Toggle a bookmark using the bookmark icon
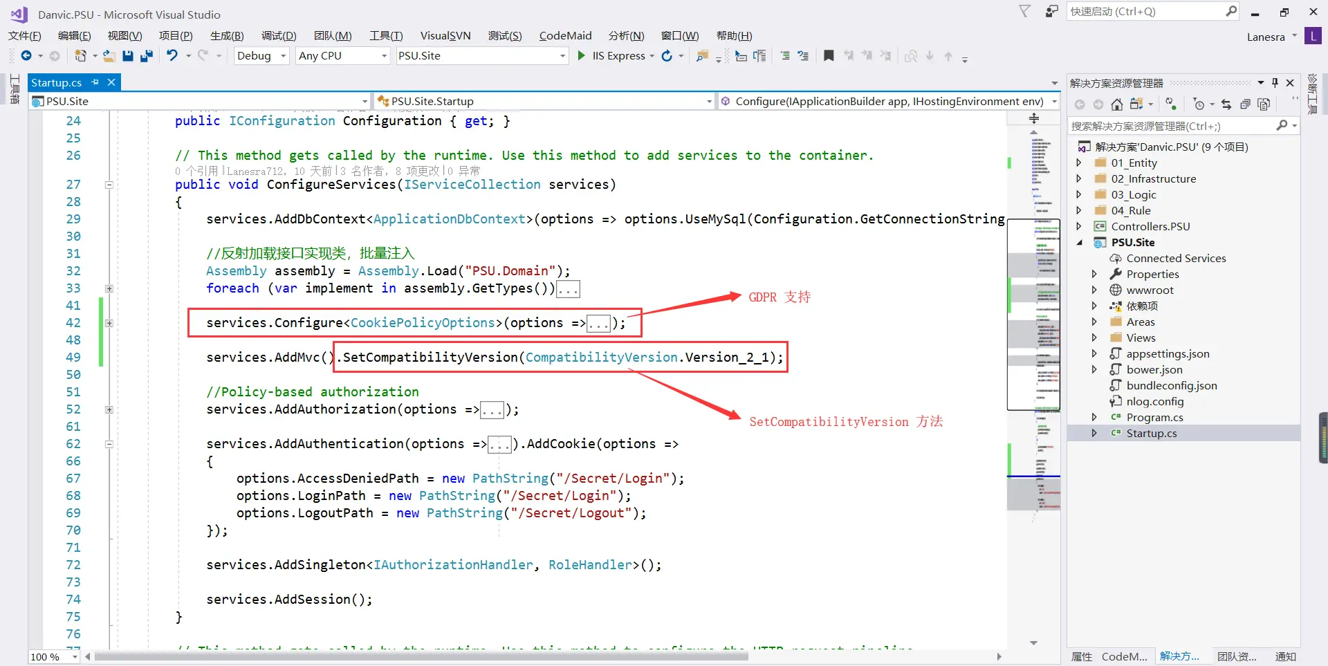1328x666 pixels. click(829, 56)
